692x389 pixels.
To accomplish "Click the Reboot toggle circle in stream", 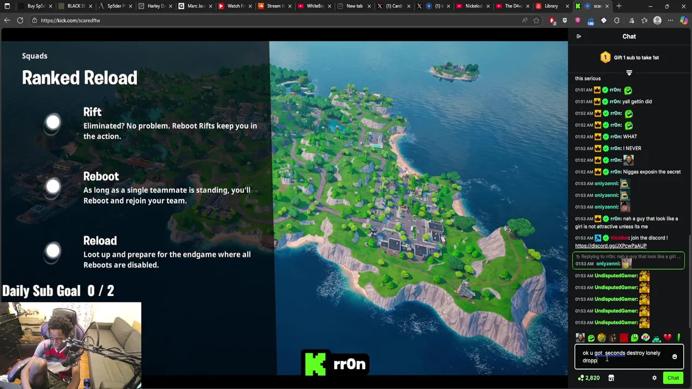I will (52, 187).
